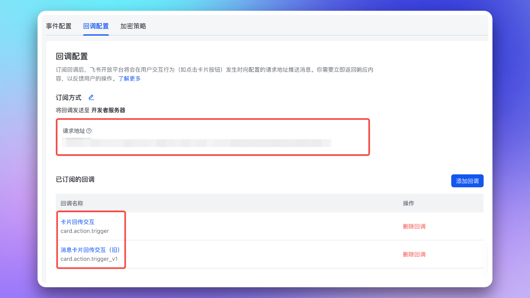Image resolution: width=530 pixels, height=298 pixels.
Task: Select the 回调配置 tab
Action: (x=96, y=26)
